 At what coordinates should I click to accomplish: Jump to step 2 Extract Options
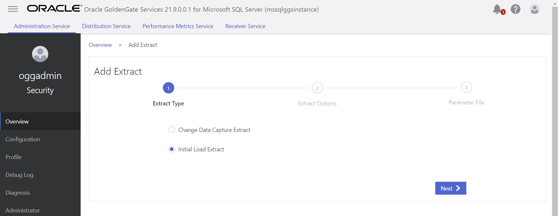[x=317, y=88]
